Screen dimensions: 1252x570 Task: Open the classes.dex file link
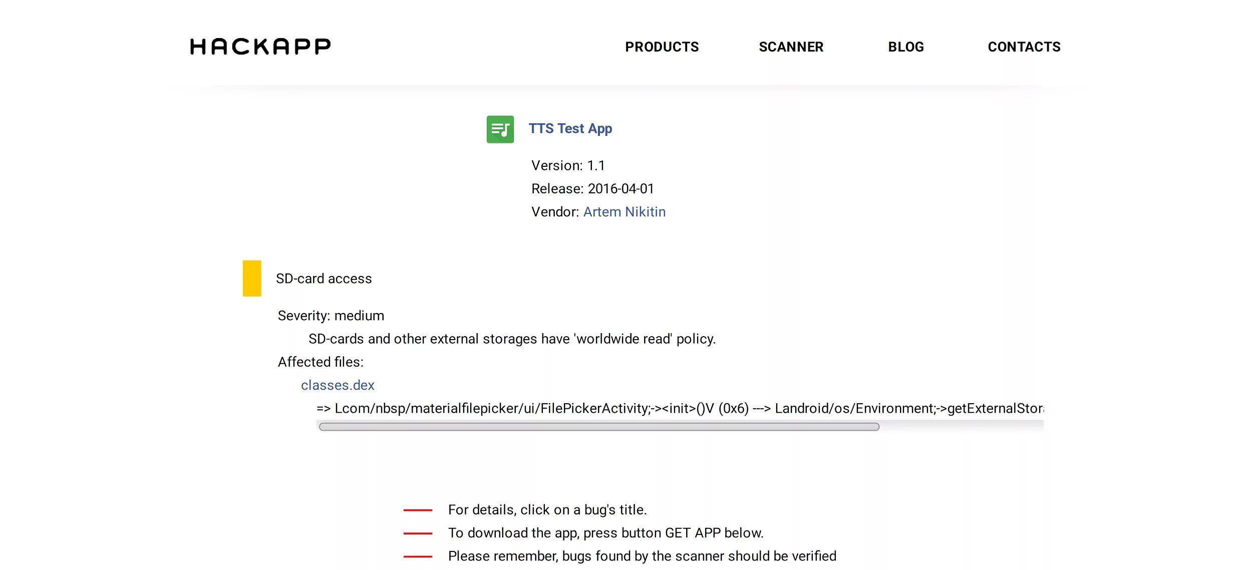[x=337, y=385]
